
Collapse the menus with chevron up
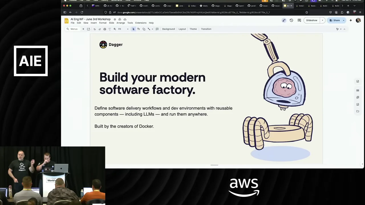click(x=344, y=29)
